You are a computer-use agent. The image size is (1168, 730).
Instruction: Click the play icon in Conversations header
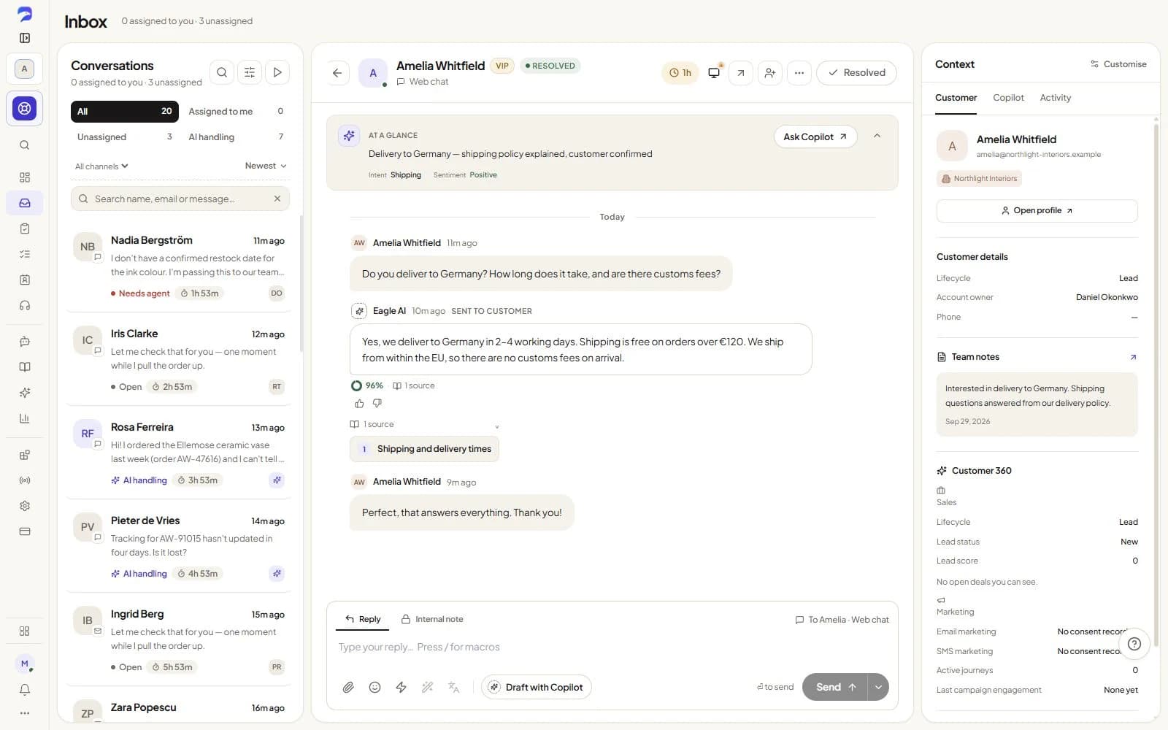[277, 72]
